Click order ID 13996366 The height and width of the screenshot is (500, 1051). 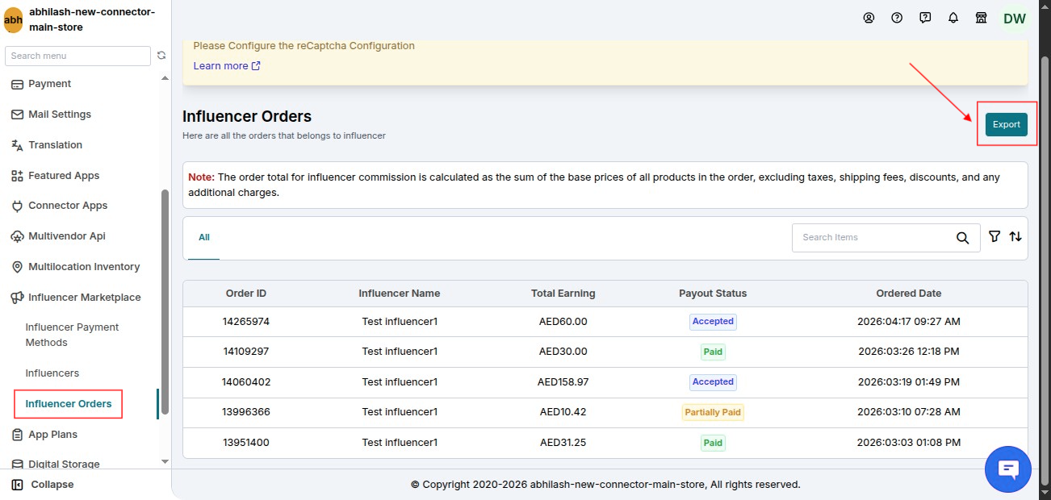coord(246,412)
